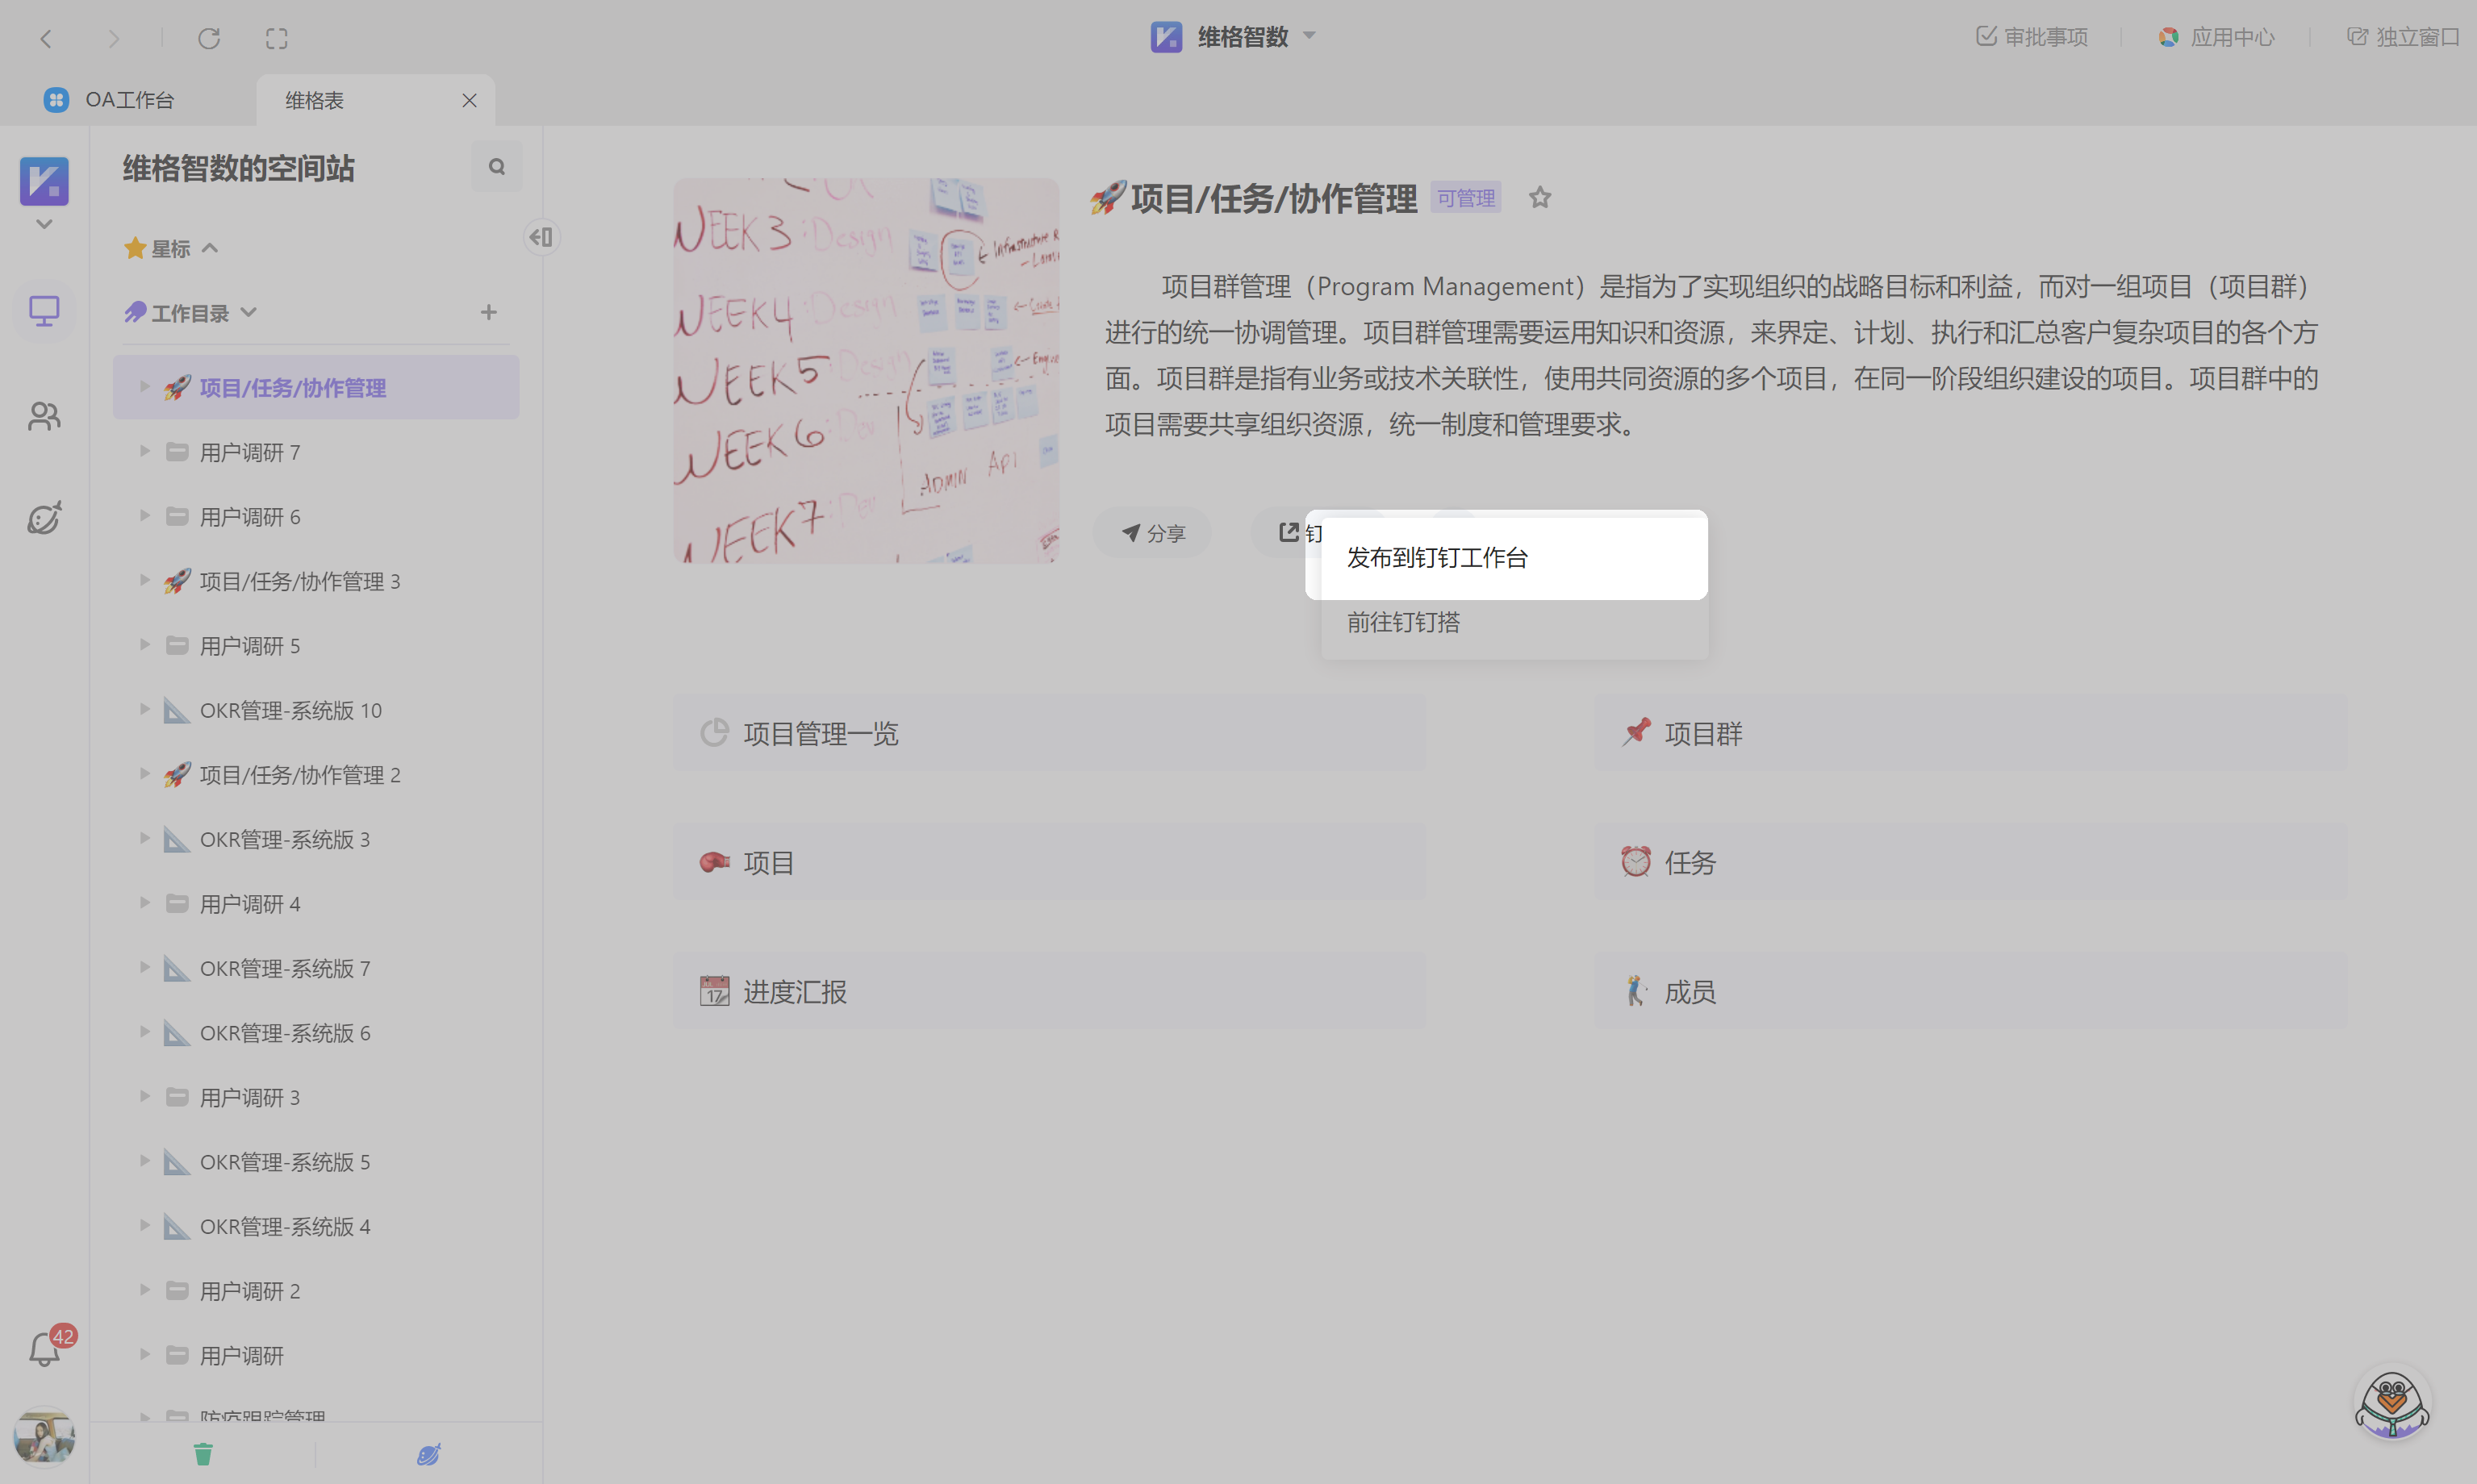This screenshot has height=1484, width=2477.
Task: Click the 分享 button
Action: (x=1152, y=533)
